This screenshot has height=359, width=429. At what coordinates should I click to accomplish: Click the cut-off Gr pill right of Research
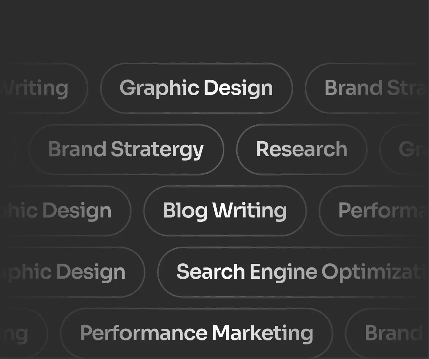(407, 150)
